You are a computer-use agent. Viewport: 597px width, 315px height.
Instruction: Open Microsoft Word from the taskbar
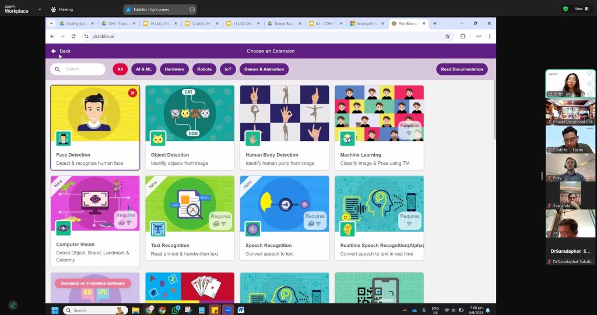click(x=241, y=310)
